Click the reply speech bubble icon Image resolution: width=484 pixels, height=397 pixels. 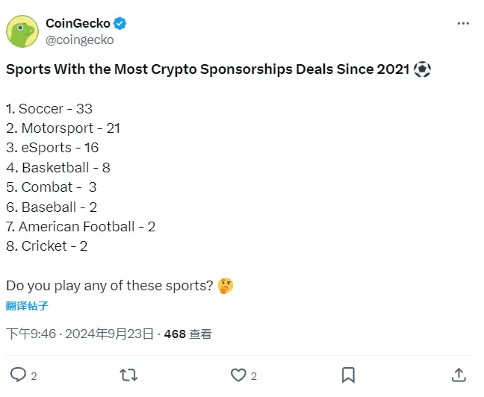tap(18, 375)
